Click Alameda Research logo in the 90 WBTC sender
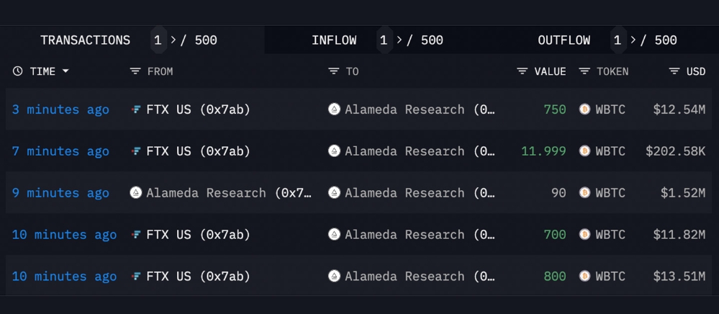Screen dimensions: 719x314 click(x=136, y=193)
